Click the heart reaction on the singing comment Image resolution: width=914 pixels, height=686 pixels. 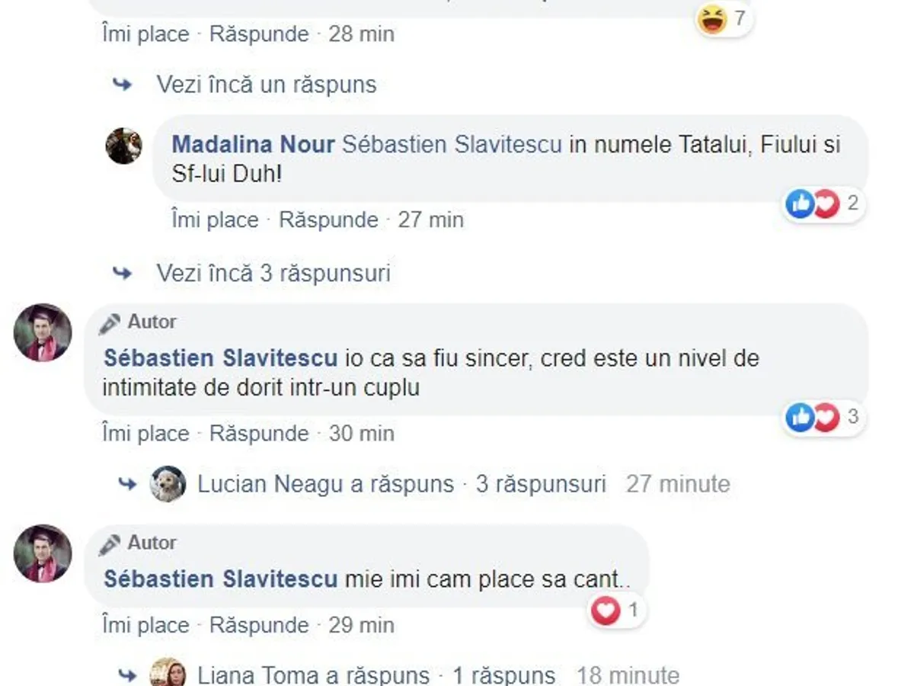[606, 611]
